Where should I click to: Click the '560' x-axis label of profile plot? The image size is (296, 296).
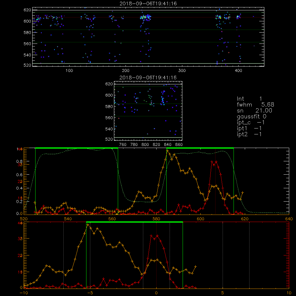(x=112, y=219)
